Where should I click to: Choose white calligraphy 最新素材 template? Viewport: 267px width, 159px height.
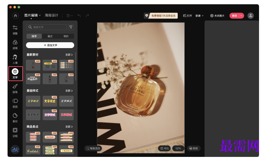coord(33,79)
